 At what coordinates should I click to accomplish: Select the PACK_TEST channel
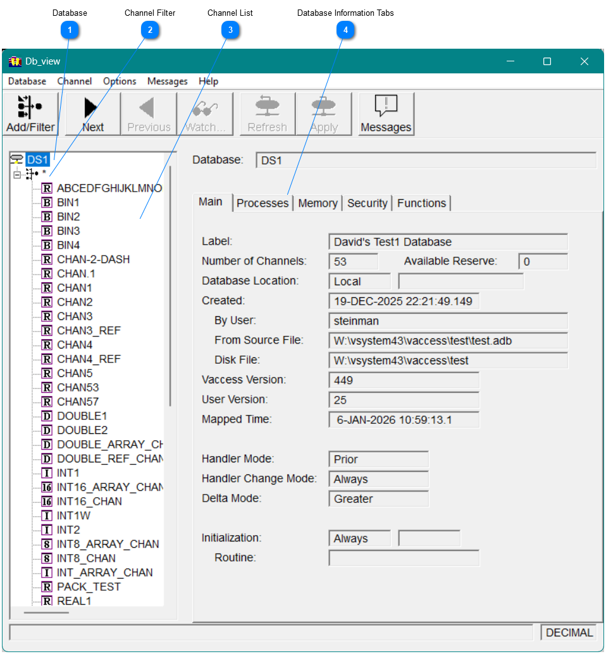(87, 587)
